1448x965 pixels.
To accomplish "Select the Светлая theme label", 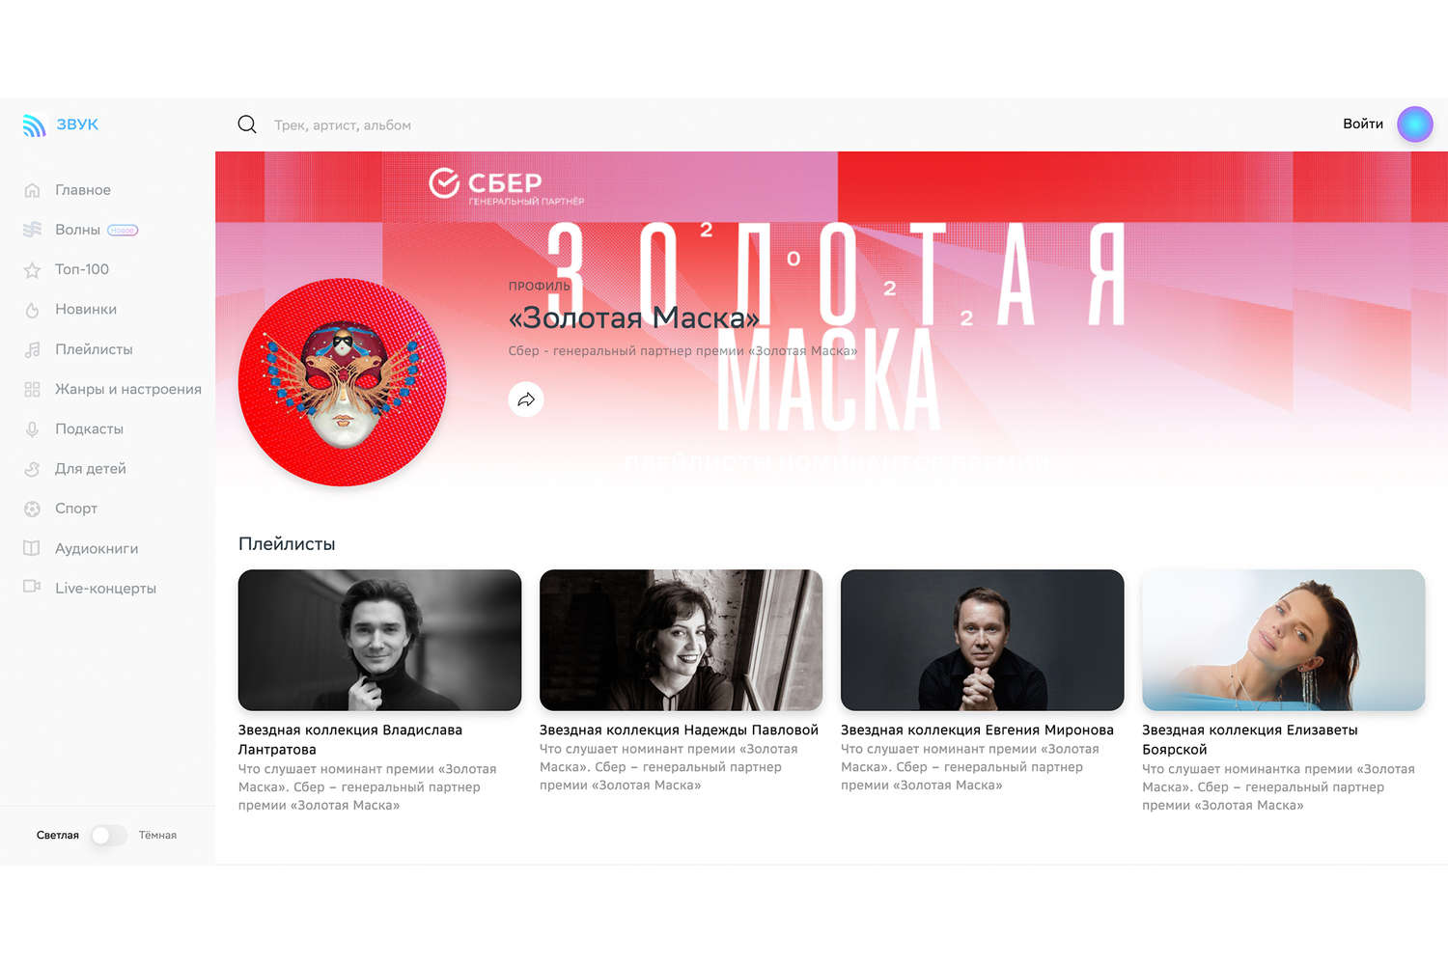I will pos(58,836).
